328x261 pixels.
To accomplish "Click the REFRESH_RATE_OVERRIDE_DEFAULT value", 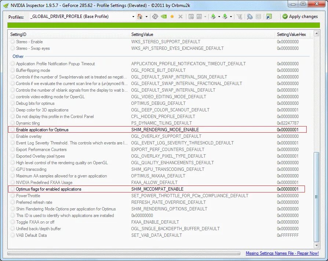I will coord(168,202).
